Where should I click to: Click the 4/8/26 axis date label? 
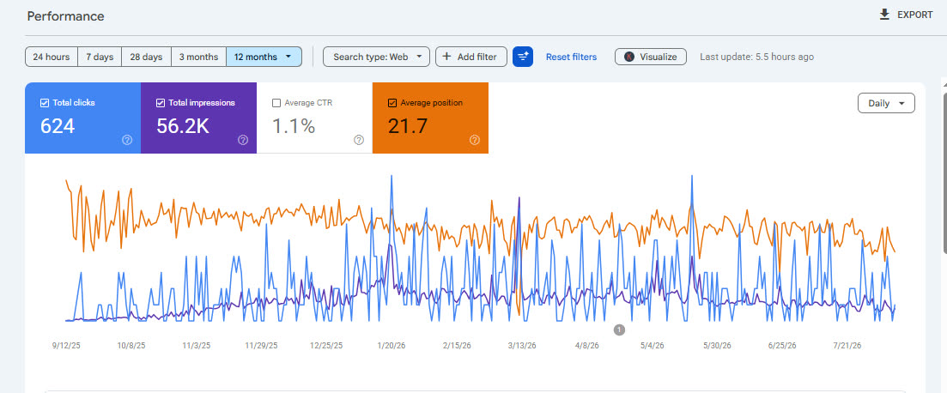pos(586,346)
